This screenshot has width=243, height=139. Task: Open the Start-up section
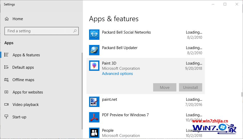point(19,117)
